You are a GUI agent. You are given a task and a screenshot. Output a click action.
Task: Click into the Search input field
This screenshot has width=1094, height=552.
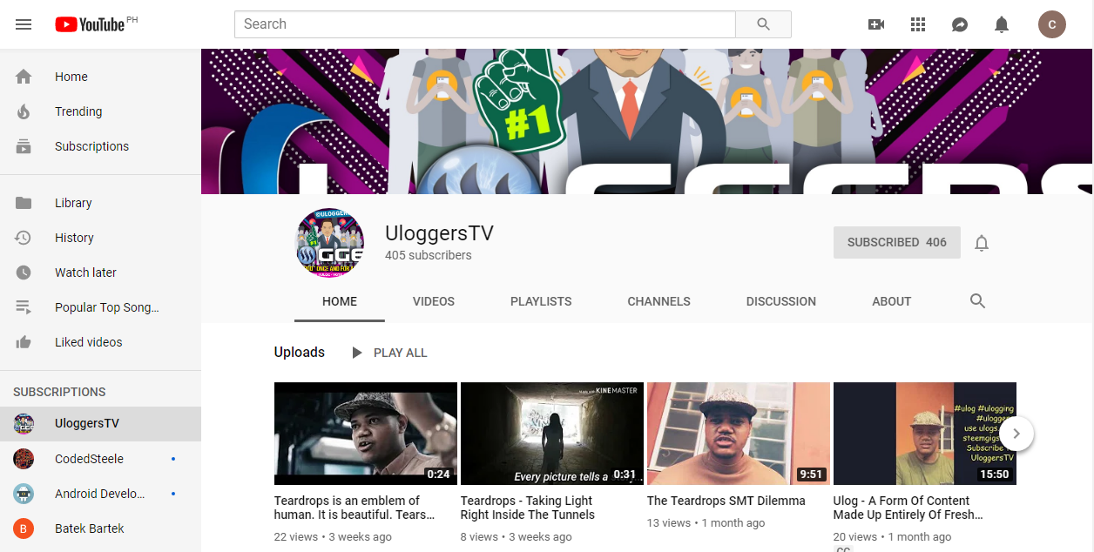[x=485, y=24]
